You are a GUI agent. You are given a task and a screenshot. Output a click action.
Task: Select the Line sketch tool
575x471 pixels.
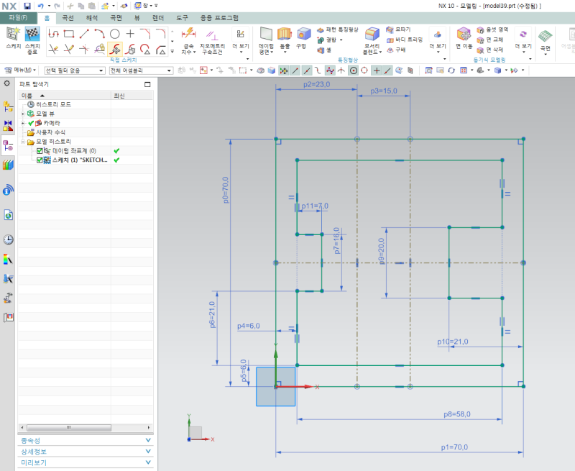pos(84,33)
